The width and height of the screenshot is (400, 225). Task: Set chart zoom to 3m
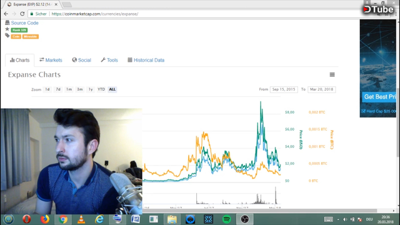point(80,89)
